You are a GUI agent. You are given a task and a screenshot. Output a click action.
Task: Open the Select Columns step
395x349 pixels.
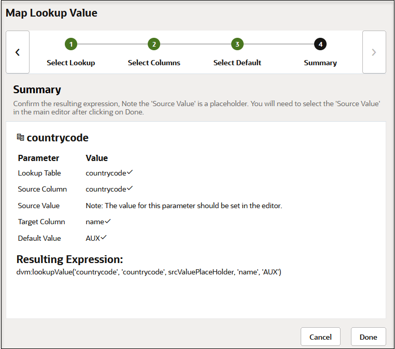click(154, 63)
